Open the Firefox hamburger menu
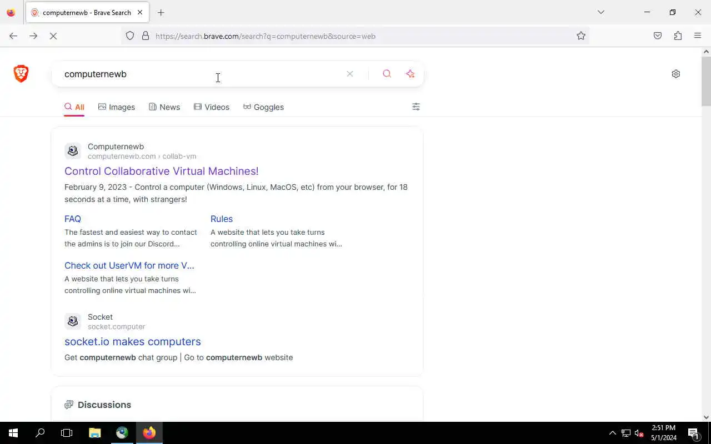This screenshot has width=711, height=444. [x=698, y=36]
